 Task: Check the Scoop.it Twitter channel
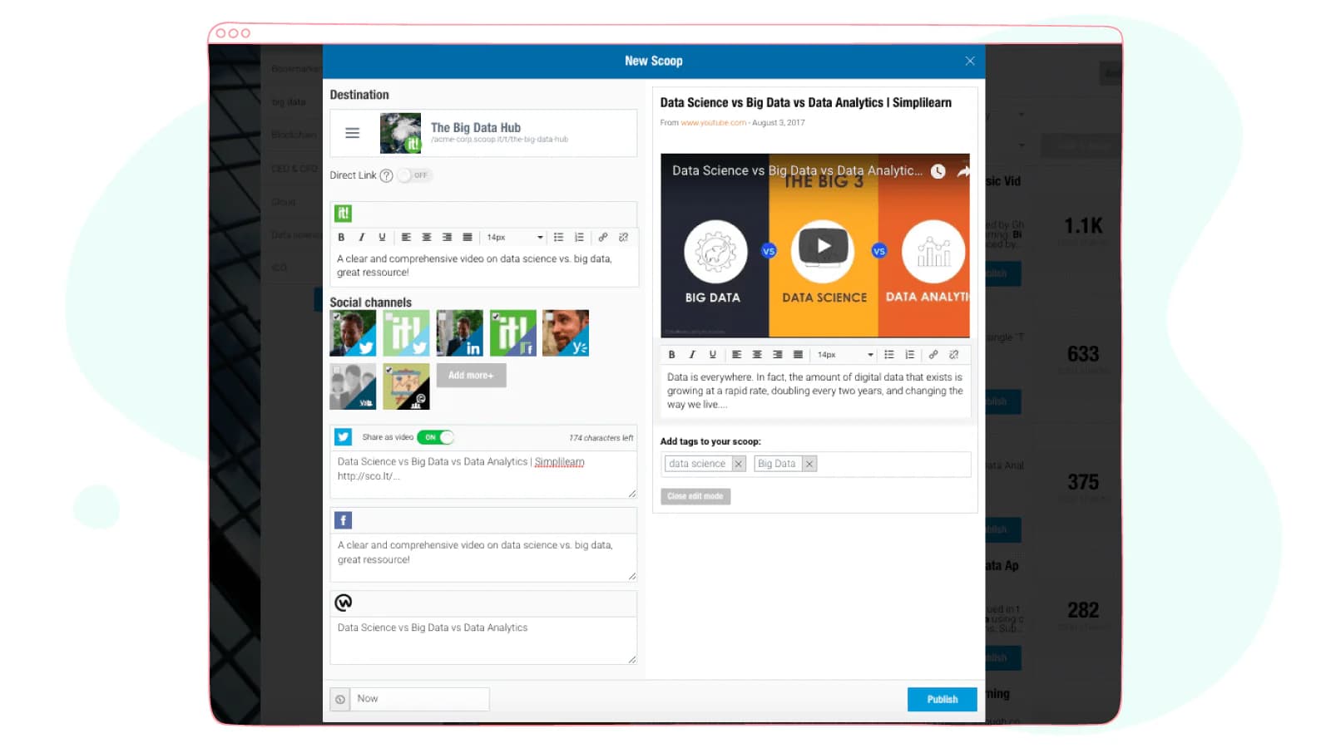(406, 333)
